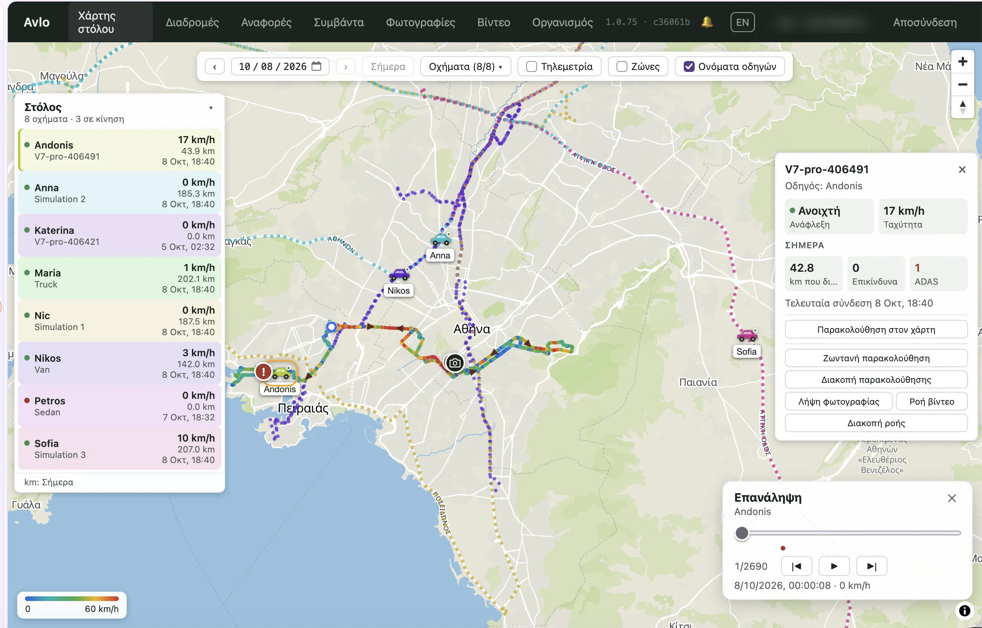Image resolution: width=982 pixels, height=628 pixels.
Task: Open the Συμβάντα tab
Action: [339, 22]
